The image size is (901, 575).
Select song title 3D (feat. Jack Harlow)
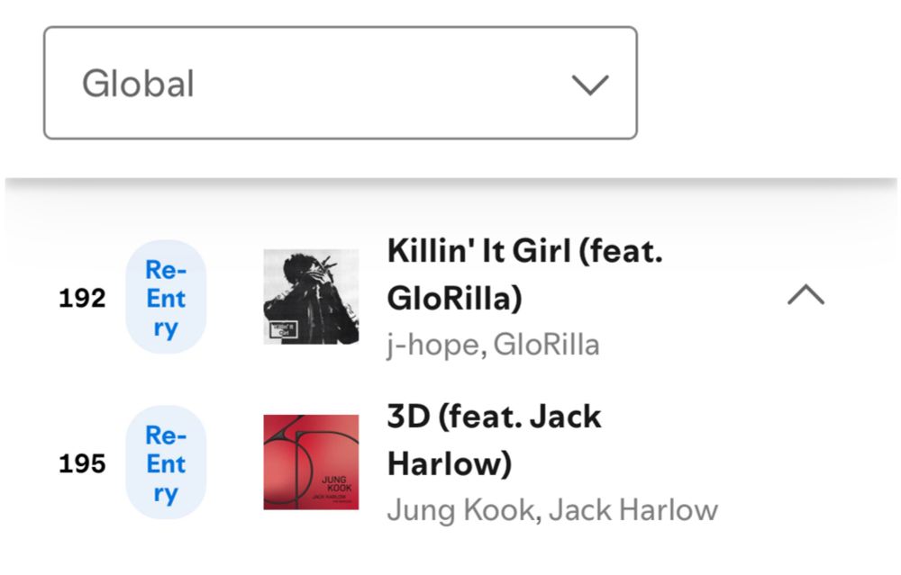click(494, 439)
